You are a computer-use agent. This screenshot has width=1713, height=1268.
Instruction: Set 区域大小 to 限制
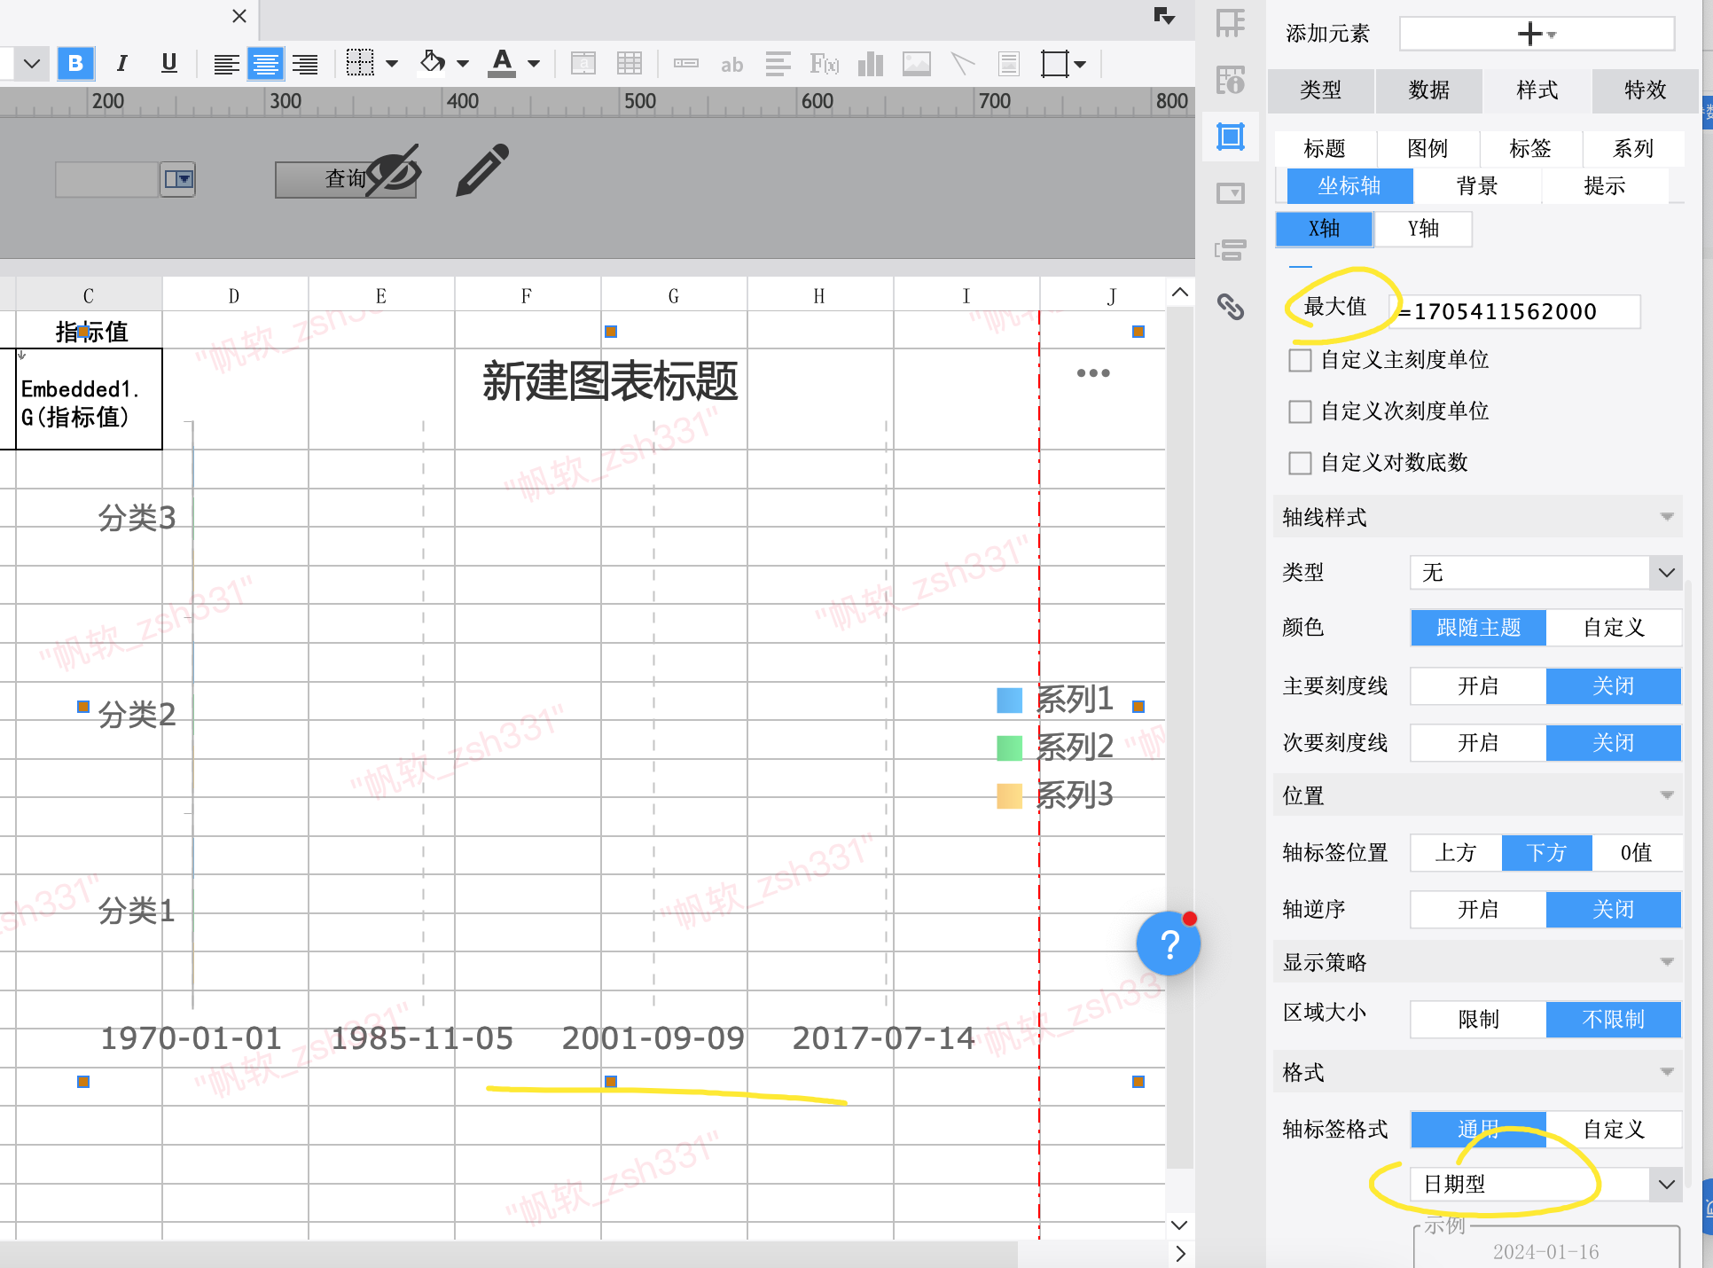click(1478, 1020)
